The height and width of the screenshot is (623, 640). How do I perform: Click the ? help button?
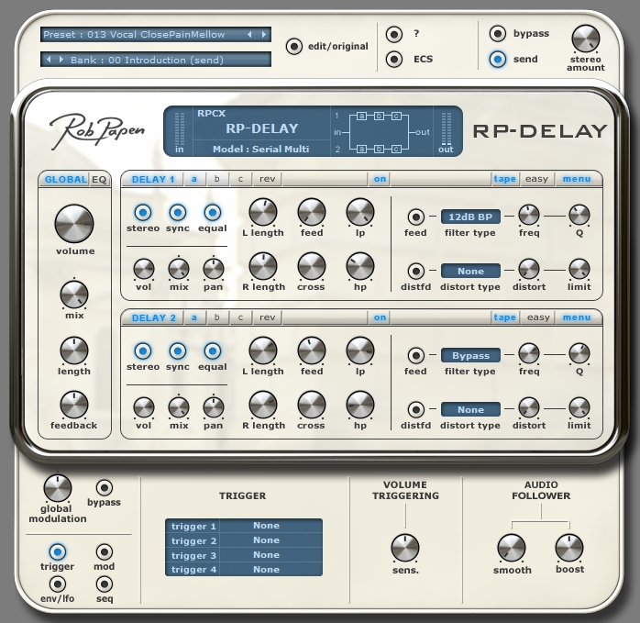tap(394, 34)
